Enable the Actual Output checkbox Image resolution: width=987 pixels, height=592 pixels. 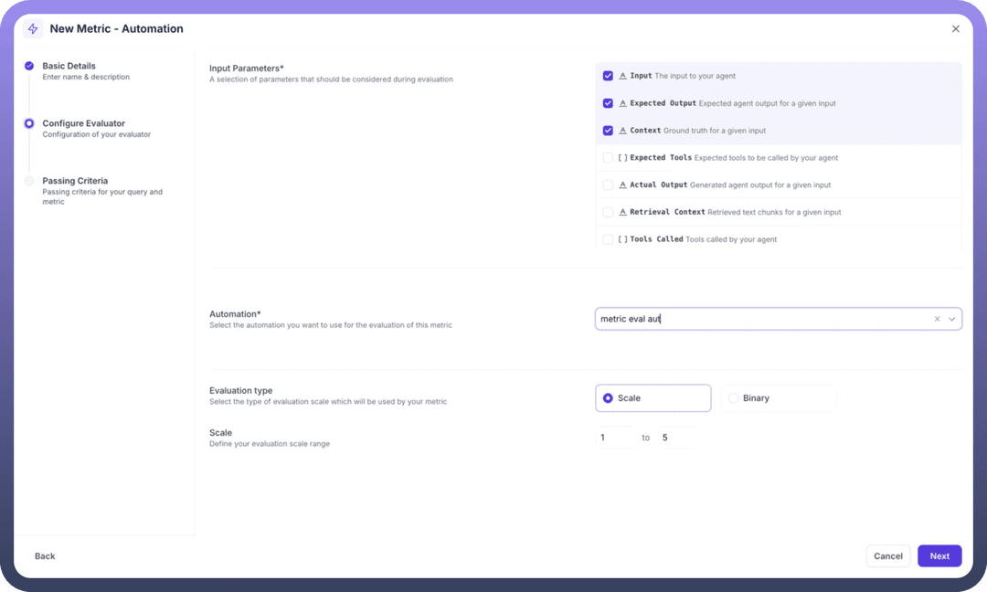(x=608, y=185)
